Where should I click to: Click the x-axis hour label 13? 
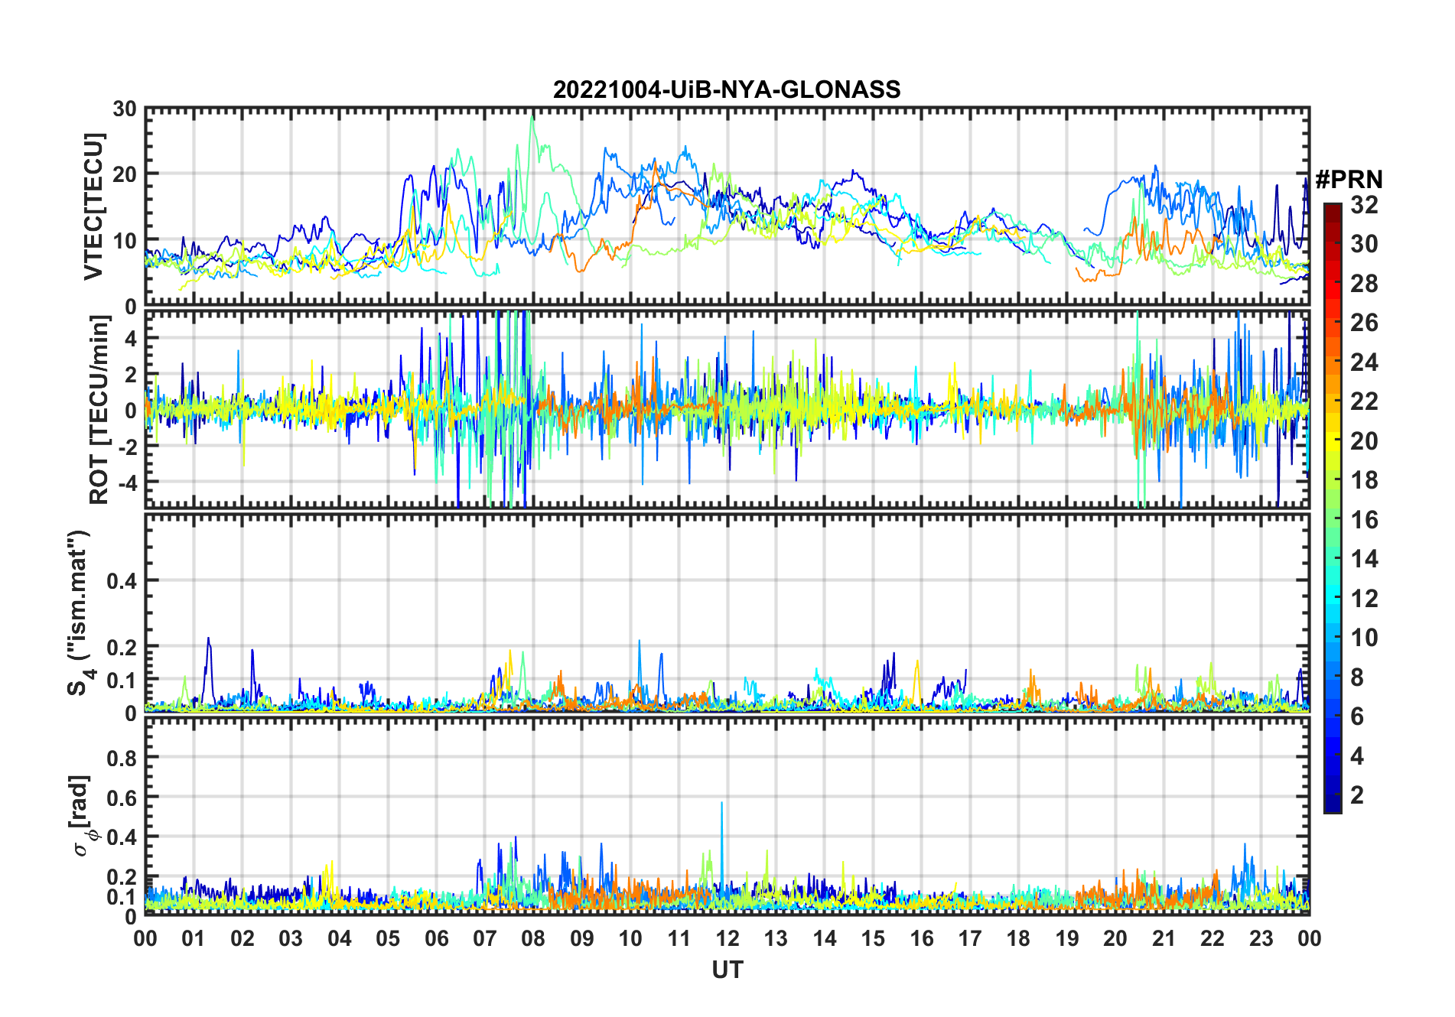[776, 938]
